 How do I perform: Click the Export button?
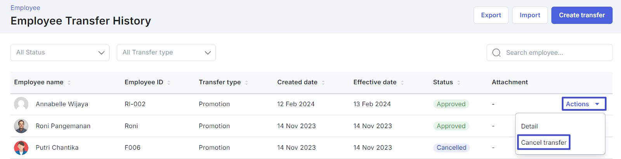click(491, 15)
